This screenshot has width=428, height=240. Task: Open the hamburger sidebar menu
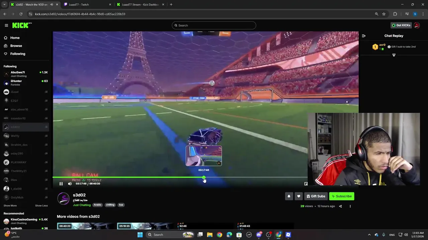pos(6,25)
